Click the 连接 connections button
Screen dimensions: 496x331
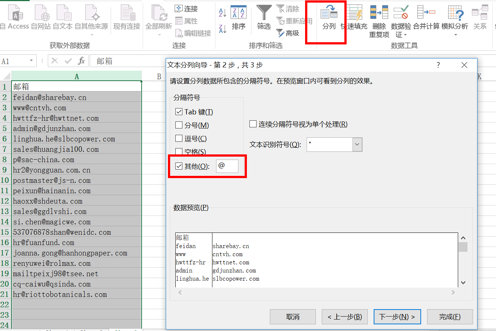coord(186,9)
